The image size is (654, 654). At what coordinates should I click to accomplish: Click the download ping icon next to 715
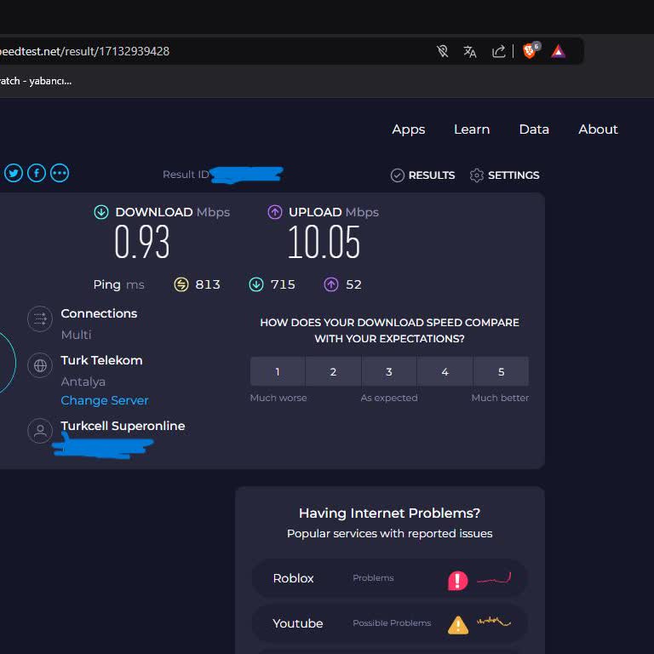click(256, 284)
